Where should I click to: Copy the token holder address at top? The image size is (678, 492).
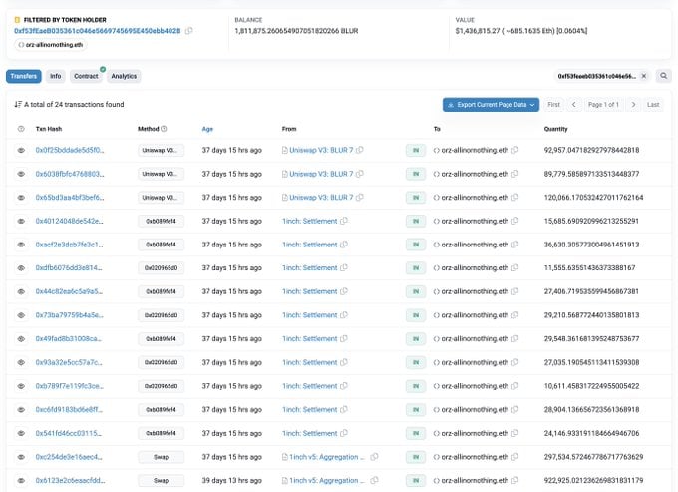(x=189, y=31)
